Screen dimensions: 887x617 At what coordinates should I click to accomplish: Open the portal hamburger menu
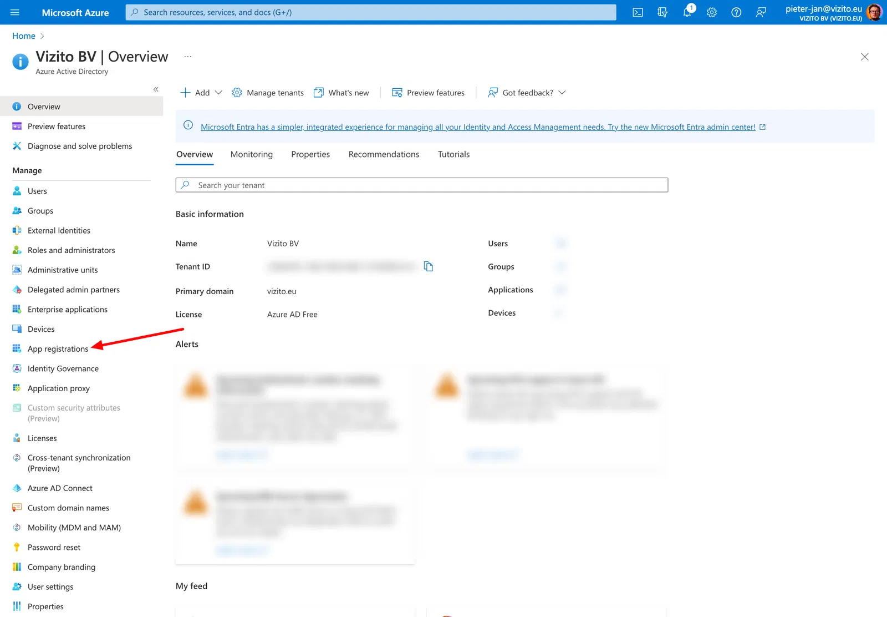(15, 12)
